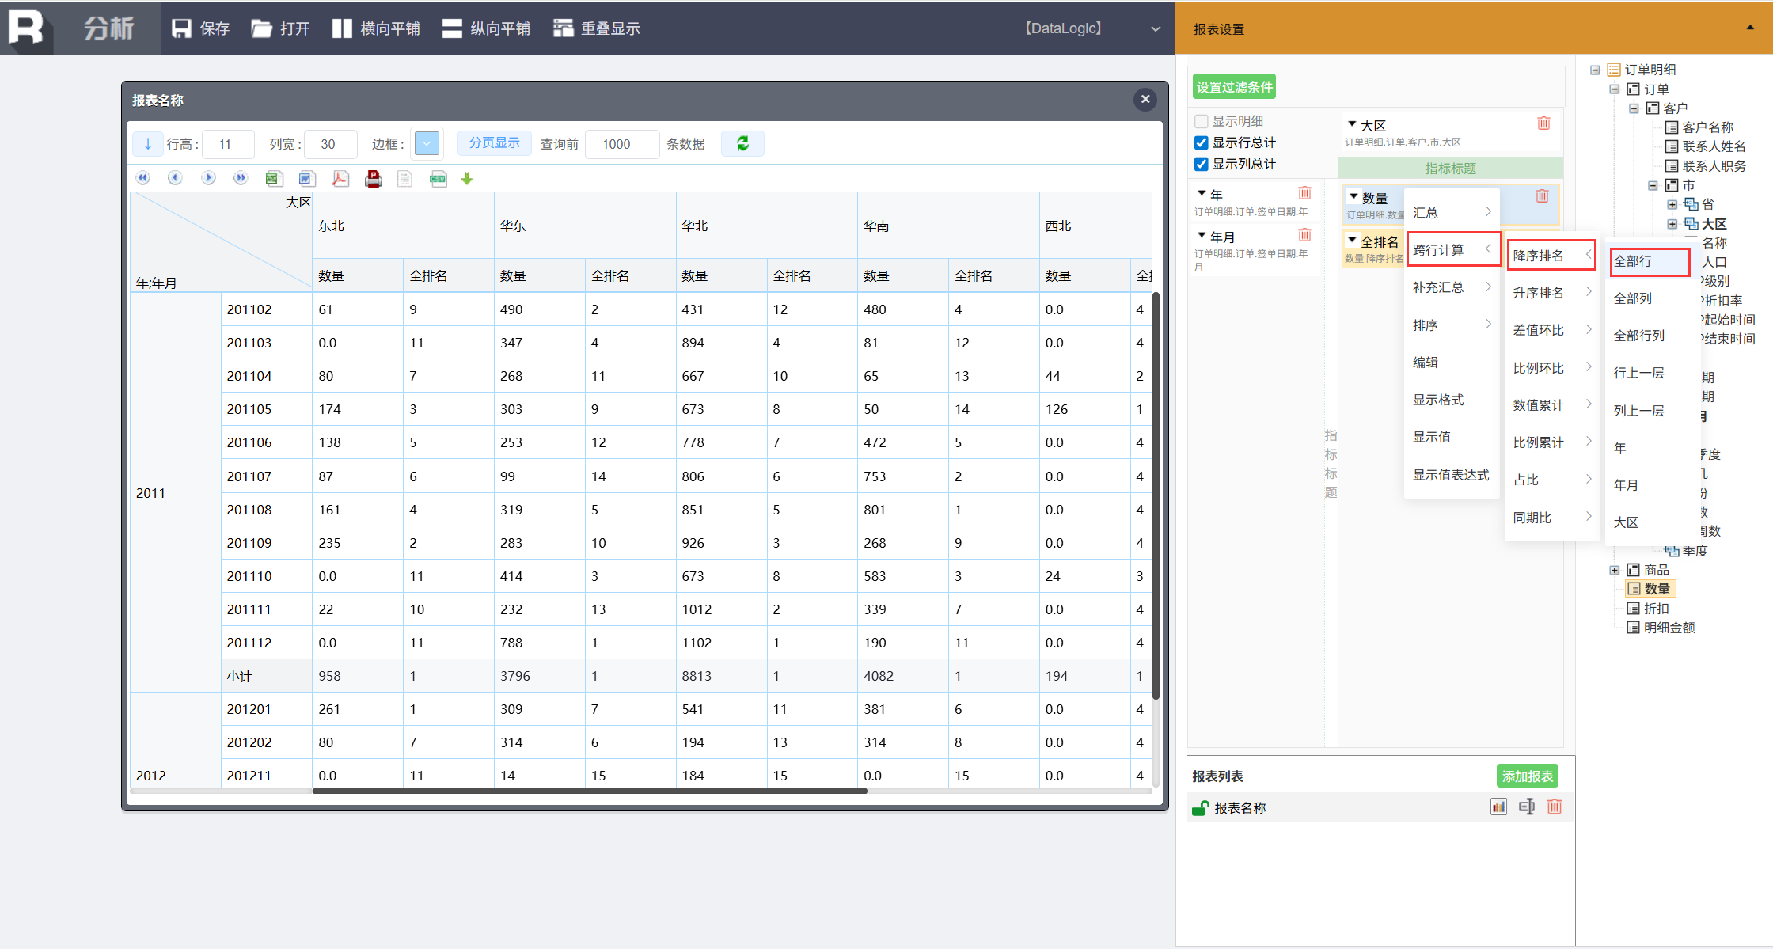The image size is (1773, 949).
Task: Open the 边框 border dropdown
Action: (427, 144)
